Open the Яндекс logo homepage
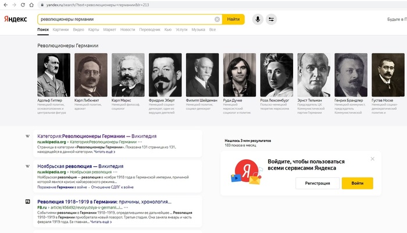407x233 pixels. (15, 19)
